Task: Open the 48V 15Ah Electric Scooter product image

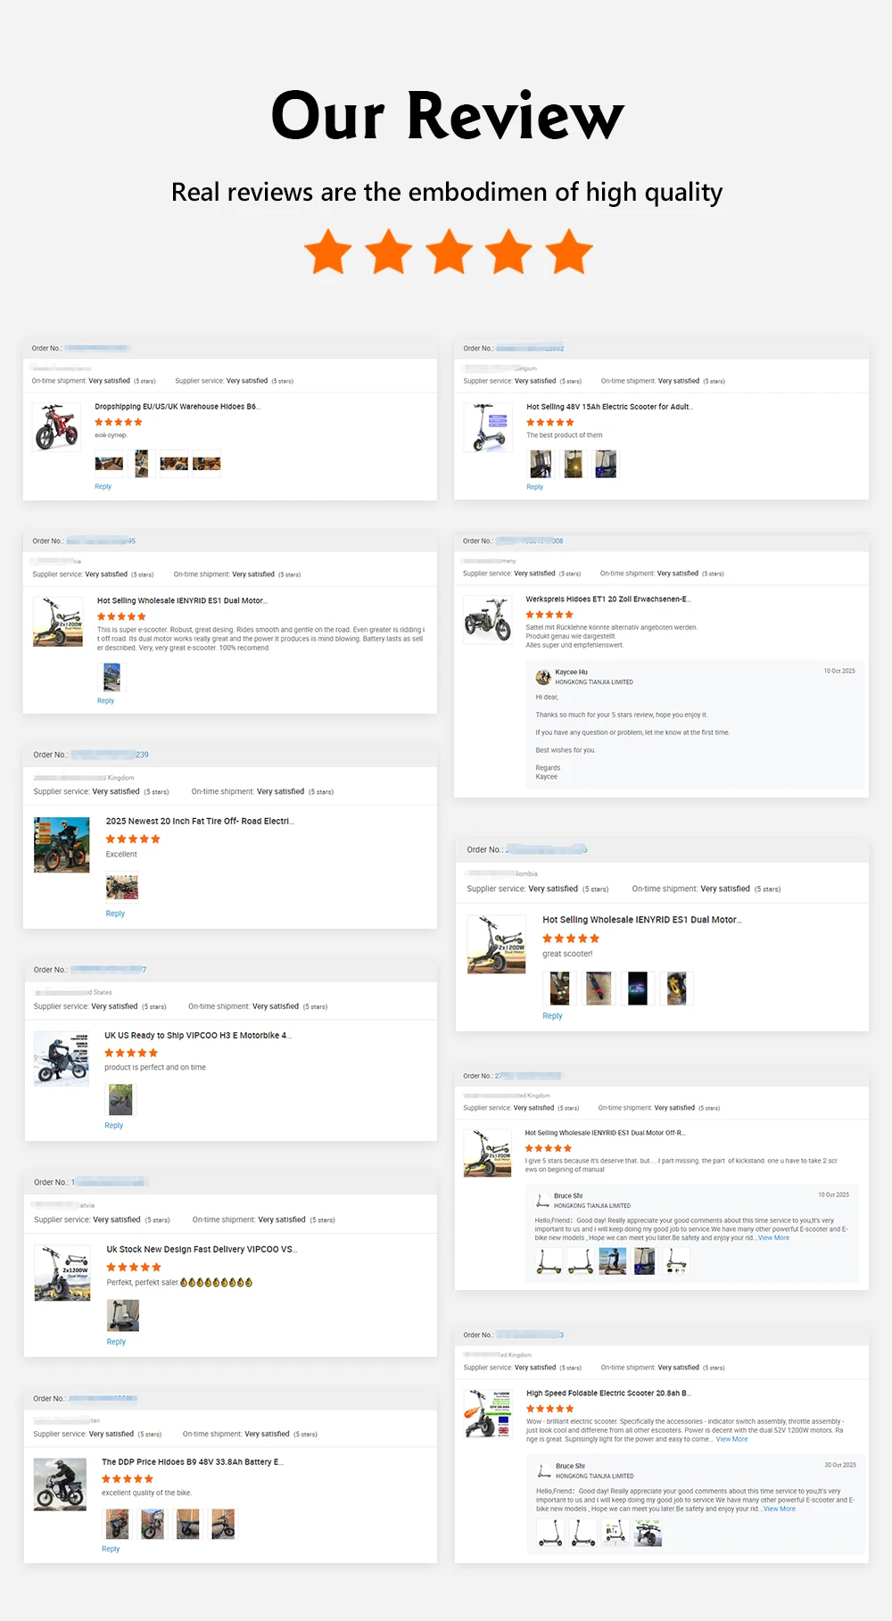Action: point(488,427)
